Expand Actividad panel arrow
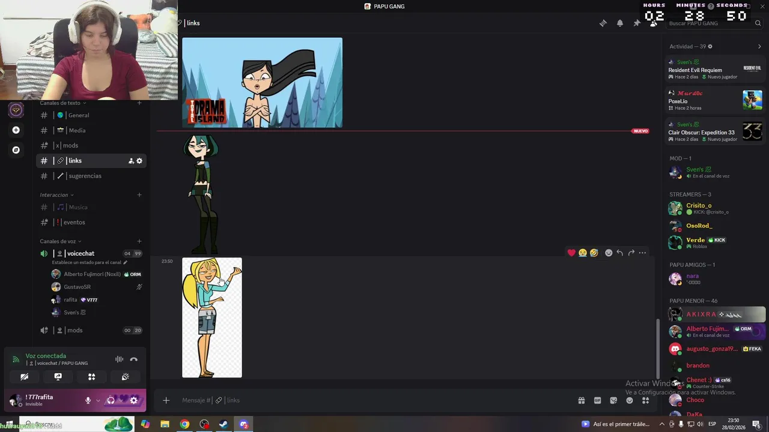The image size is (769, 432). point(759,46)
